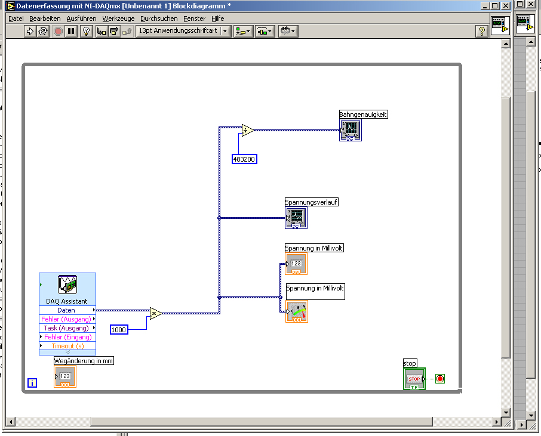The width and height of the screenshot is (541, 436).
Task: Open the Distribute Objects dropdown
Action: [x=265, y=32]
